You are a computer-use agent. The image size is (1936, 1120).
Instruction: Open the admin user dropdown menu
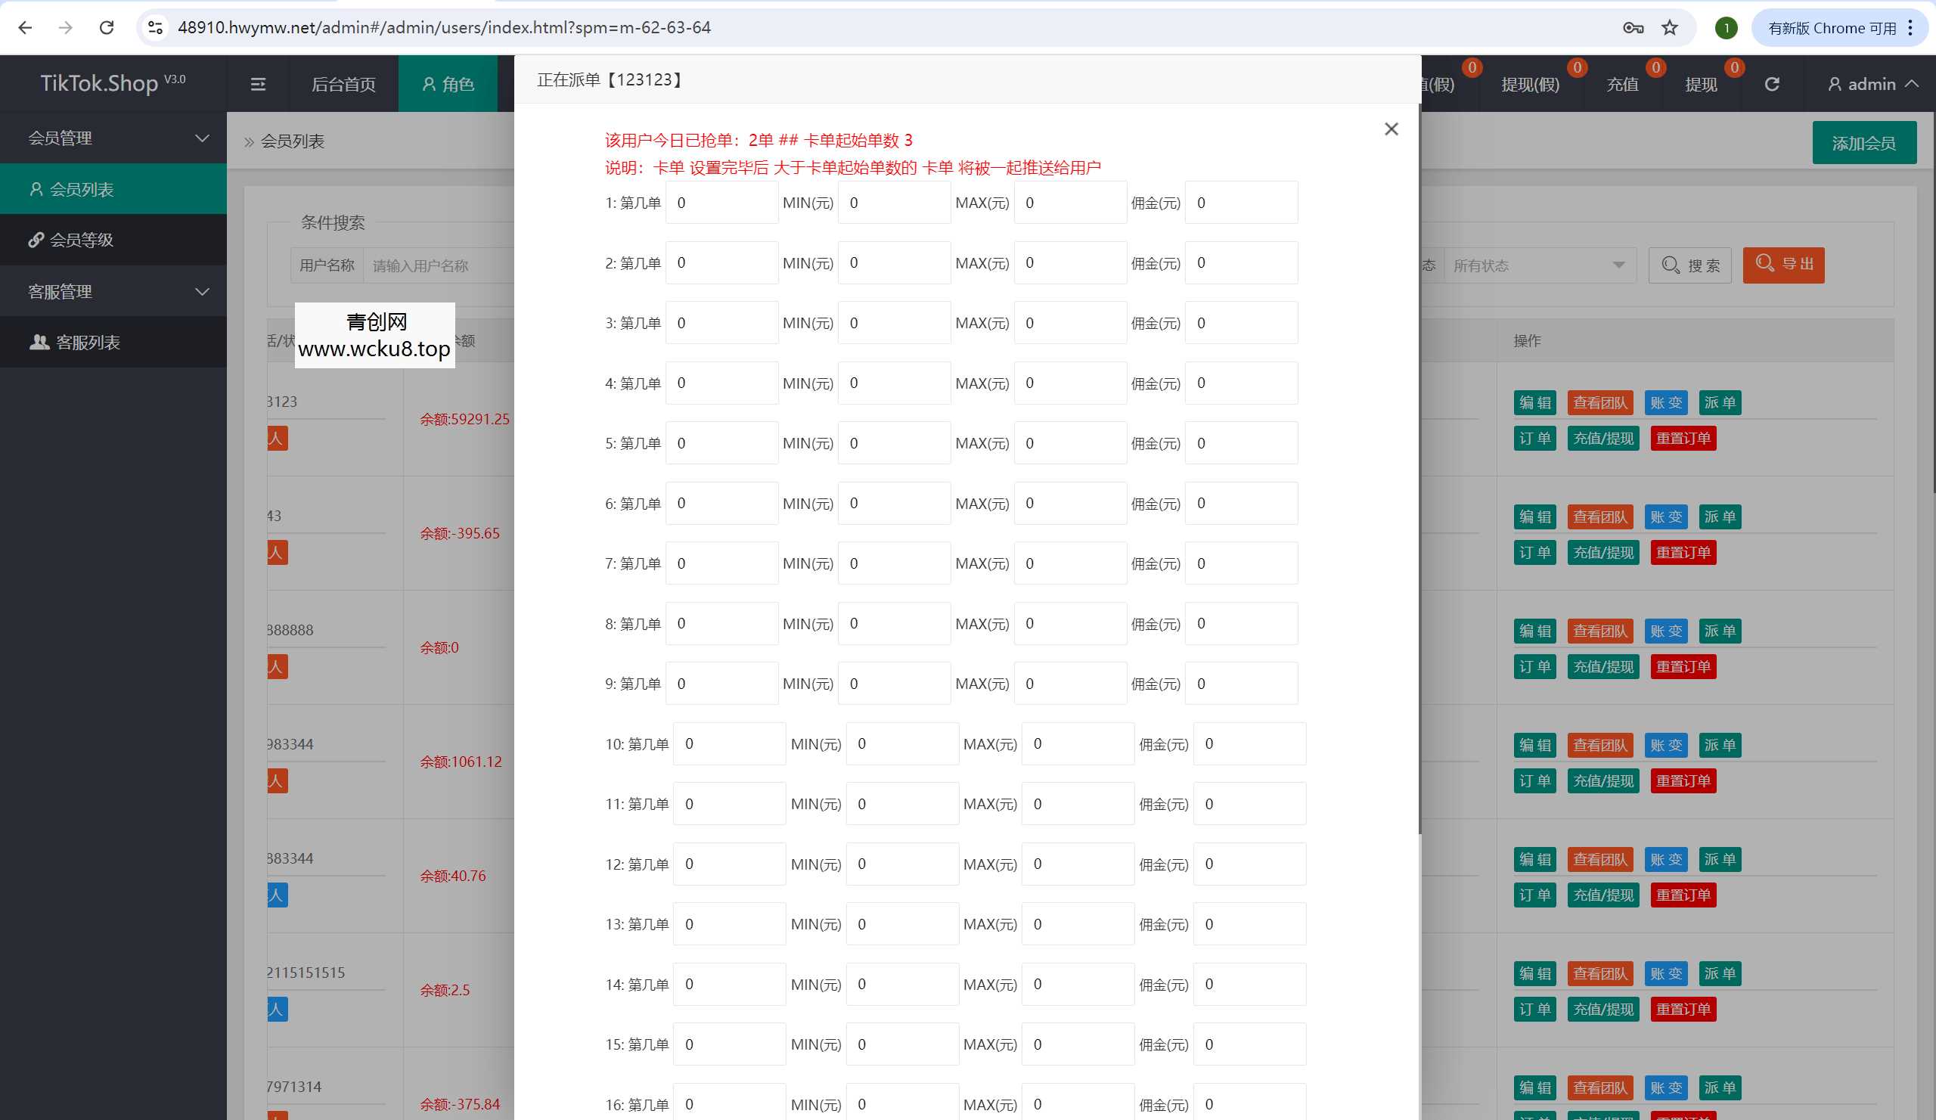(x=1872, y=84)
